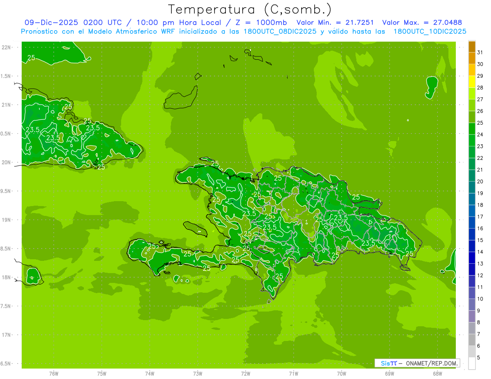Screen dimensions: 491x379
Task: Click the 29 label on the color scale
Action: [x=480, y=76]
